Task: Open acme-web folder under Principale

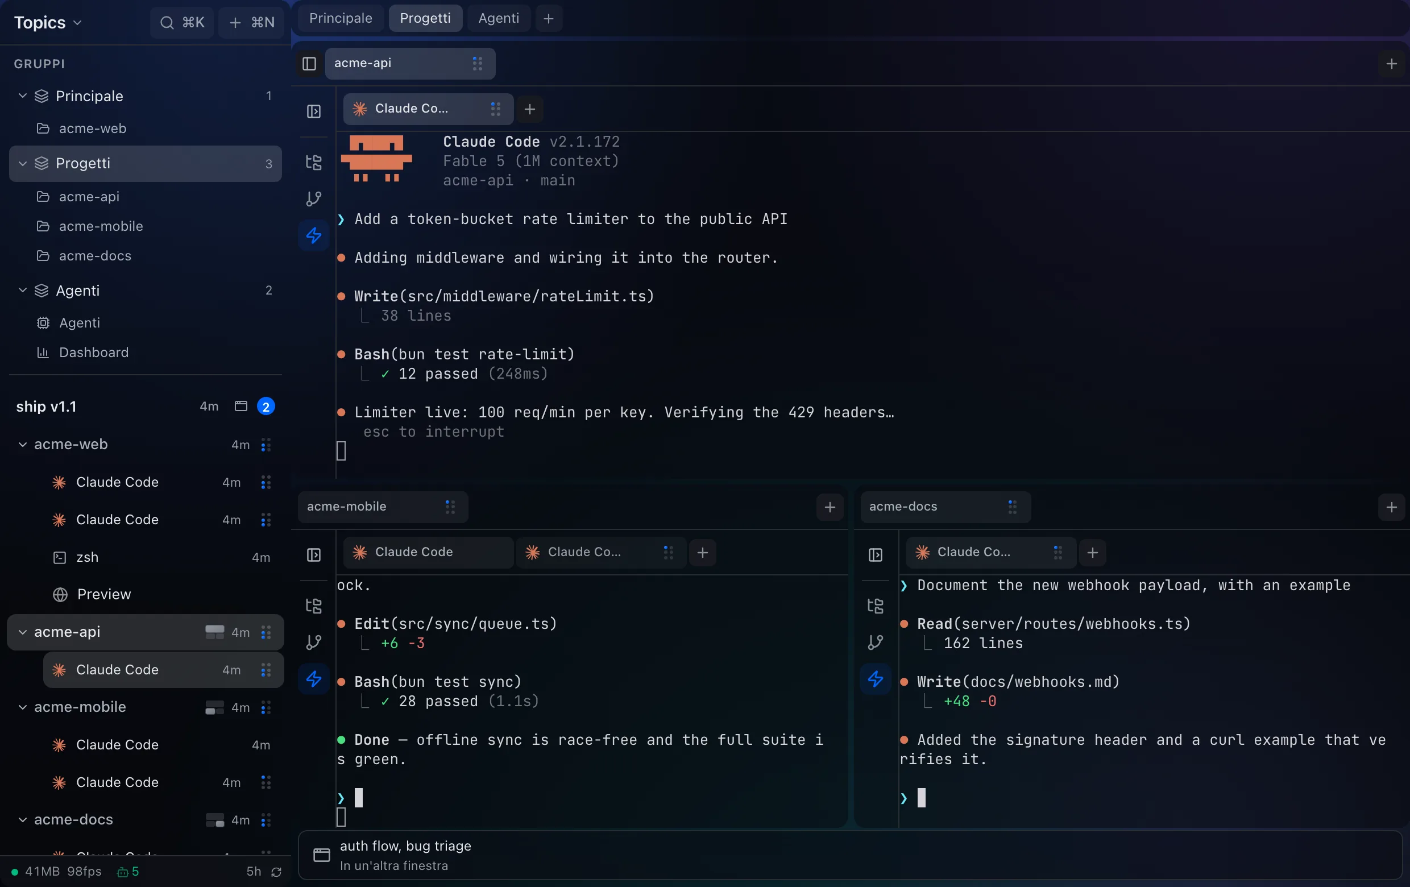Action: pos(145,129)
